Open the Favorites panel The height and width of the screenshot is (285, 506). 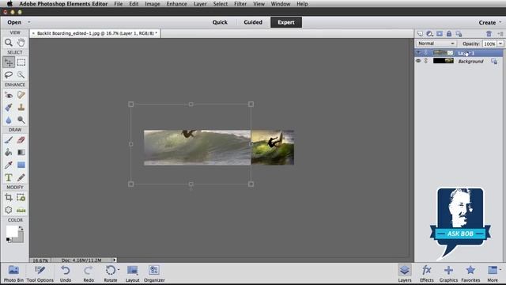coord(470,273)
